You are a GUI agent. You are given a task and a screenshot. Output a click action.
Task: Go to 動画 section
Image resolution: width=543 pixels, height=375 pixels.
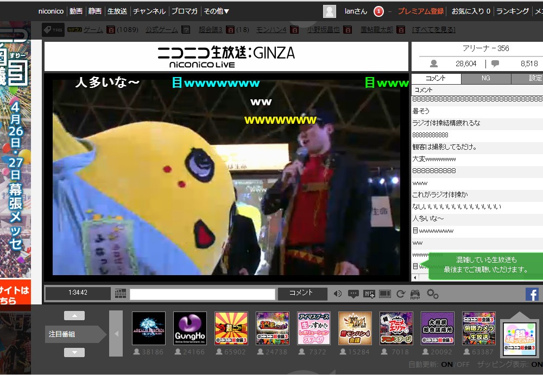(x=76, y=11)
